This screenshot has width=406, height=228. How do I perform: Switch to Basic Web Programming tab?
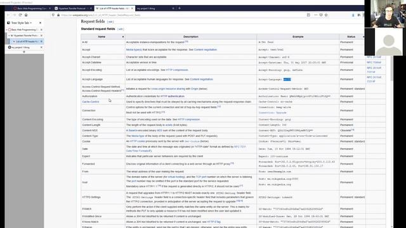(x=32, y=8)
